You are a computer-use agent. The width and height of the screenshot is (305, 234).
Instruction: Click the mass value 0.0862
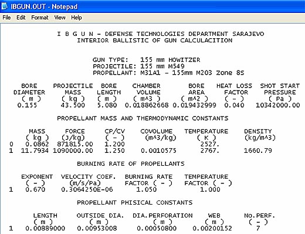[37, 144]
